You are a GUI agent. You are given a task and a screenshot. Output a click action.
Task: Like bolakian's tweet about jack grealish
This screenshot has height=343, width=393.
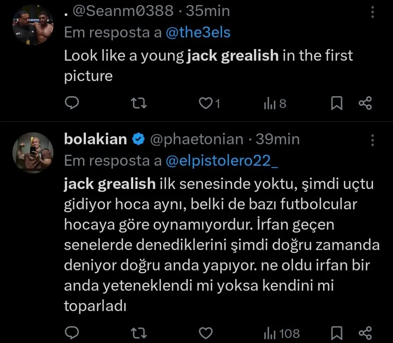(206, 333)
